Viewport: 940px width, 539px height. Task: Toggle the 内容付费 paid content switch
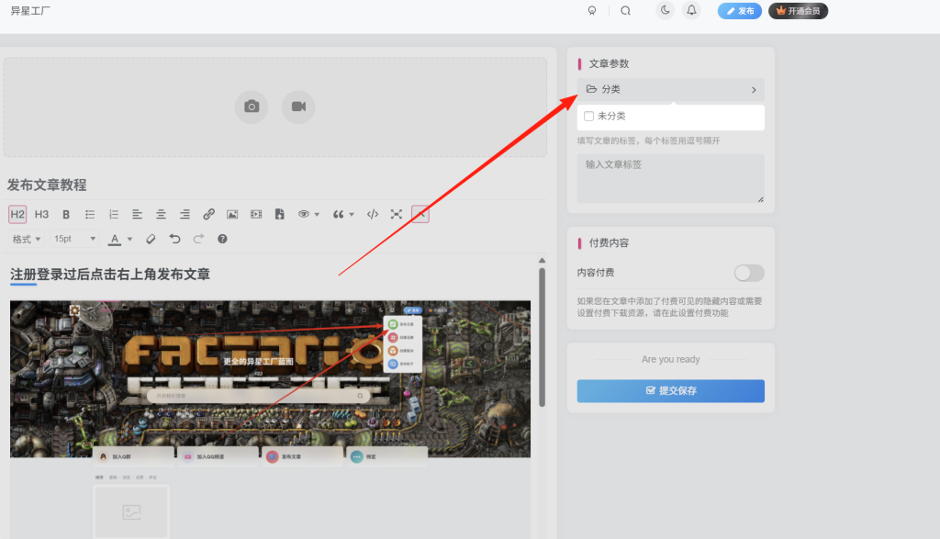(x=749, y=273)
